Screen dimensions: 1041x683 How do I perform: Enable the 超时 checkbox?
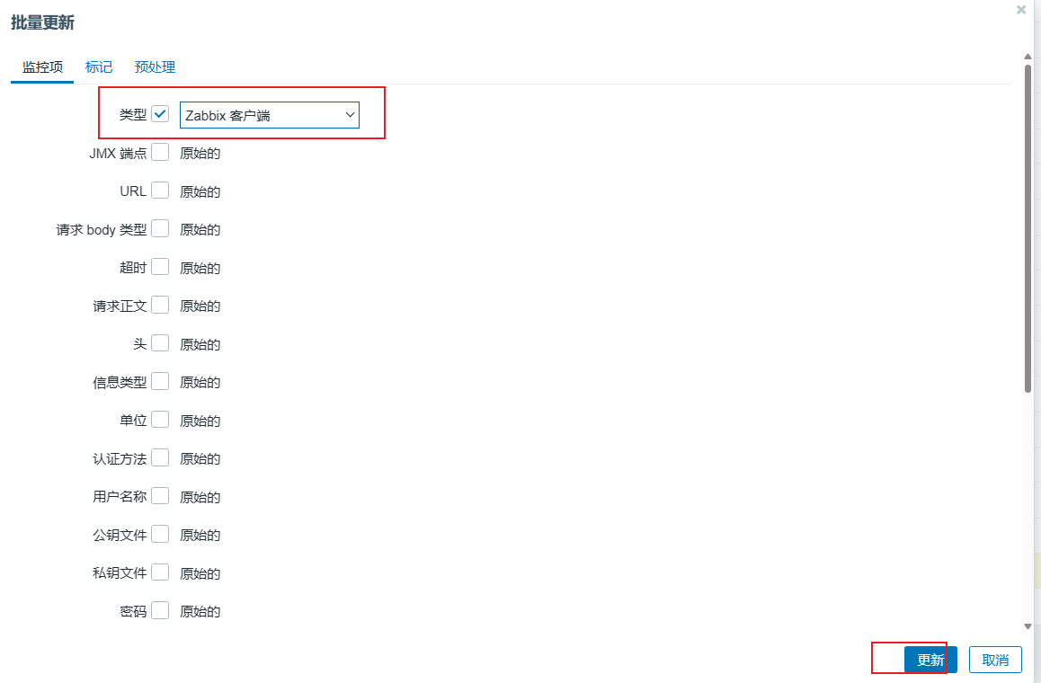pyautogui.click(x=160, y=267)
